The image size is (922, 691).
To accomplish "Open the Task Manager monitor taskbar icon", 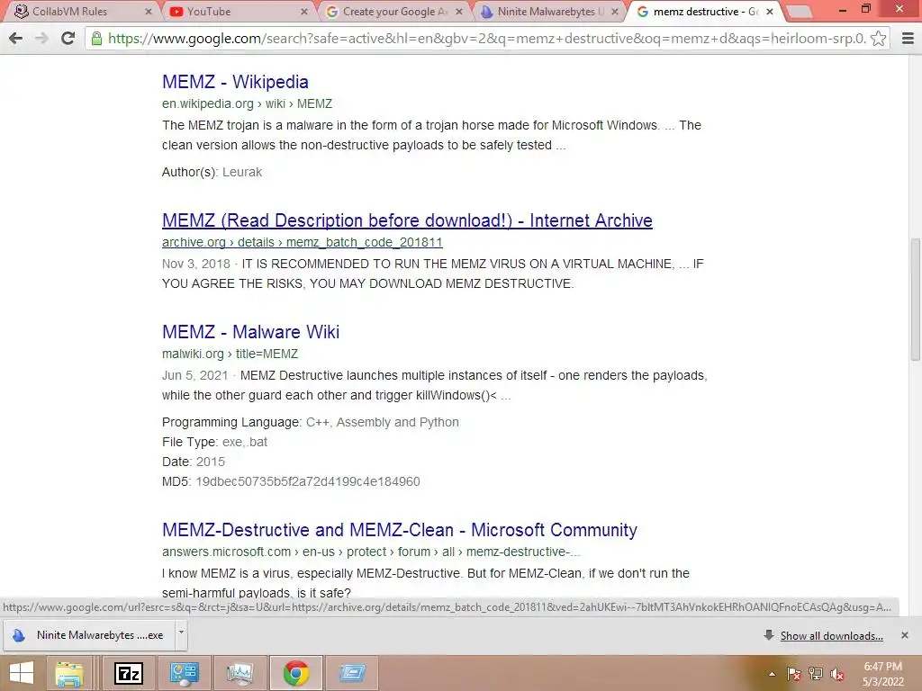I will [x=240, y=673].
